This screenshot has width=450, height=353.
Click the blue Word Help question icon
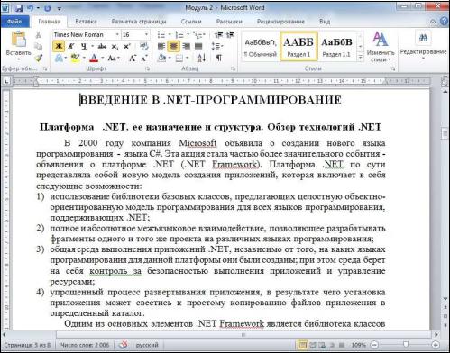coord(444,21)
